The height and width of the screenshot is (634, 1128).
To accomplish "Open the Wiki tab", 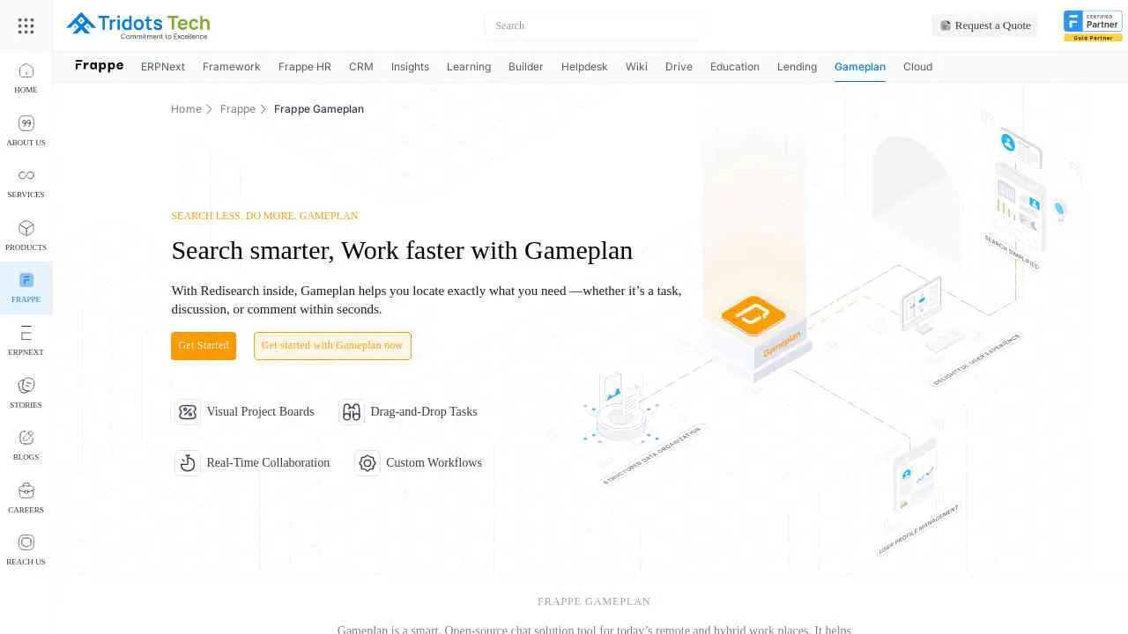I will [636, 67].
